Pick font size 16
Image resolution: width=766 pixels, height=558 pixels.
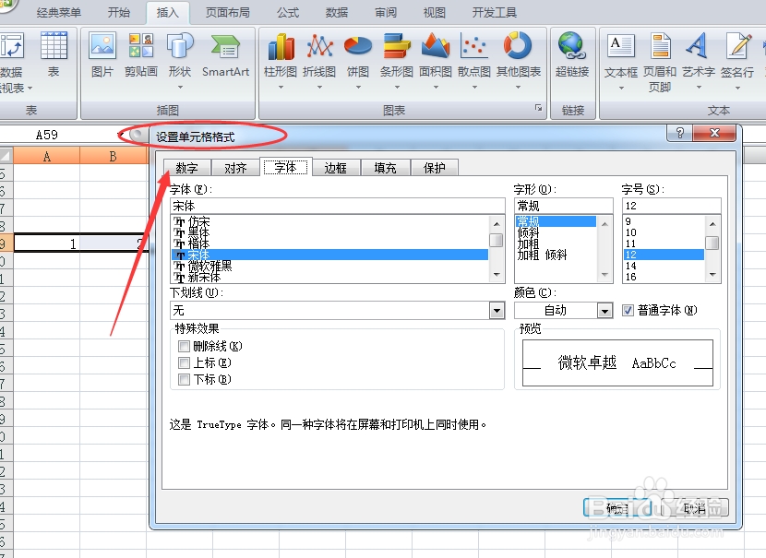(x=664, y=277)
